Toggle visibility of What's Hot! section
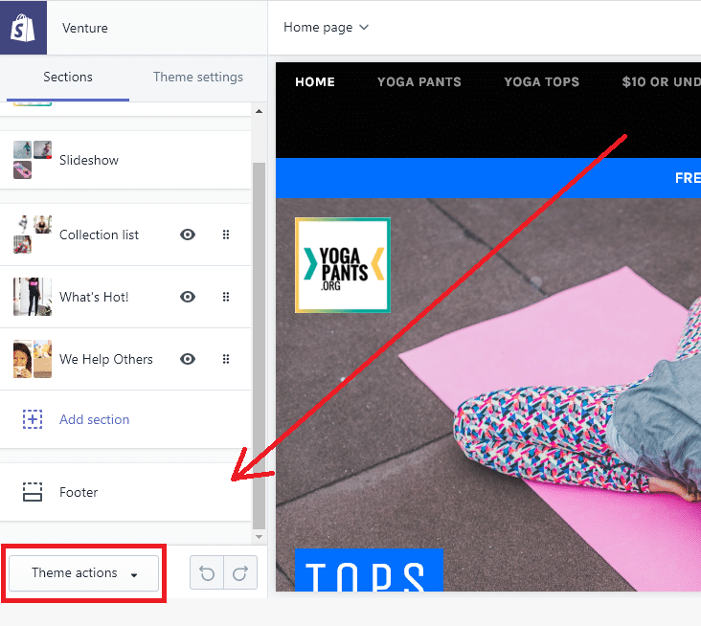The height and width of the screenshot is (626, 701). [188, 297]
